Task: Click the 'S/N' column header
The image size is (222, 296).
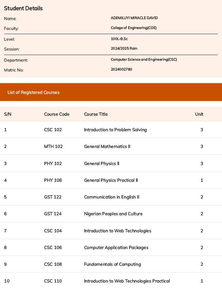Action: [8, 114]
